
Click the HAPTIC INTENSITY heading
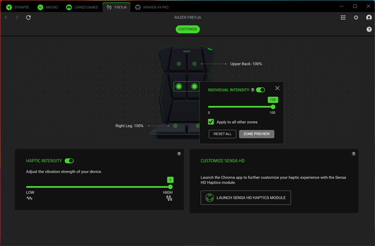tap(44, 161)
